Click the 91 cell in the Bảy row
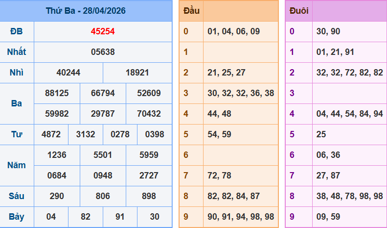The image size is (387, 228). 120,217
